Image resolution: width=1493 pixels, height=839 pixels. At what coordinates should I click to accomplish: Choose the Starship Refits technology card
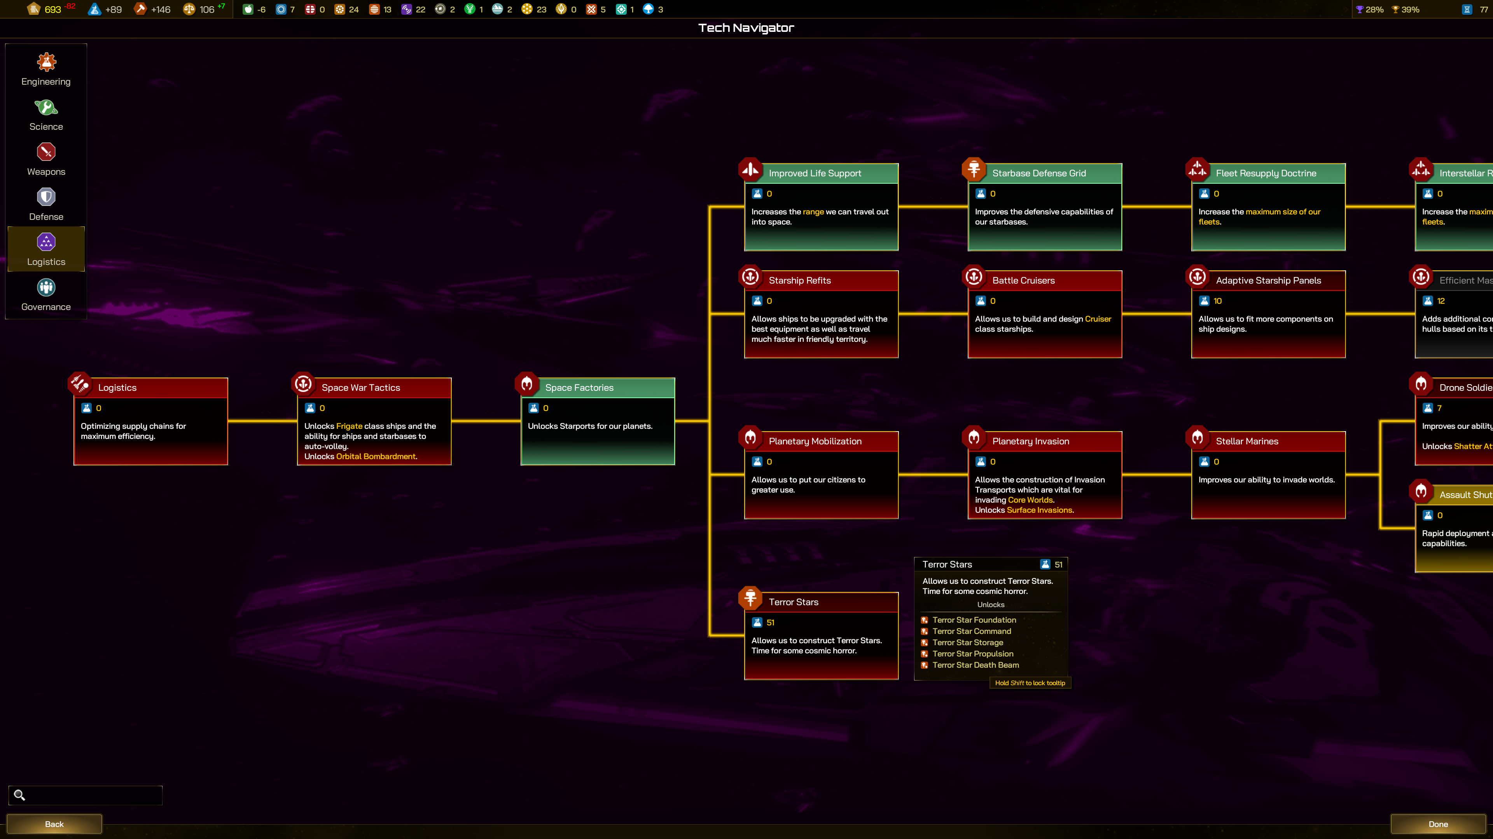pos(821,314)
